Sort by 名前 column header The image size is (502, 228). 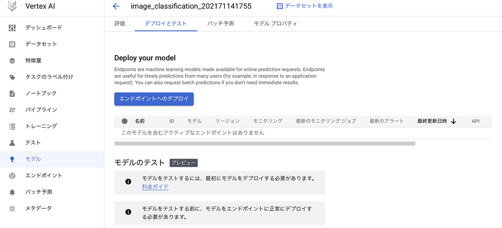click(x=140, y=121)
